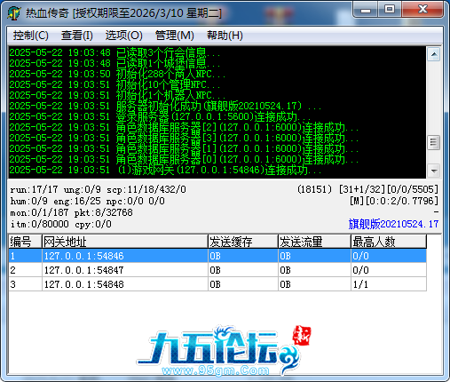This screenshot has height=382, width=450.
Task: Close the 热血传奇 window
Action: [422, 10]
